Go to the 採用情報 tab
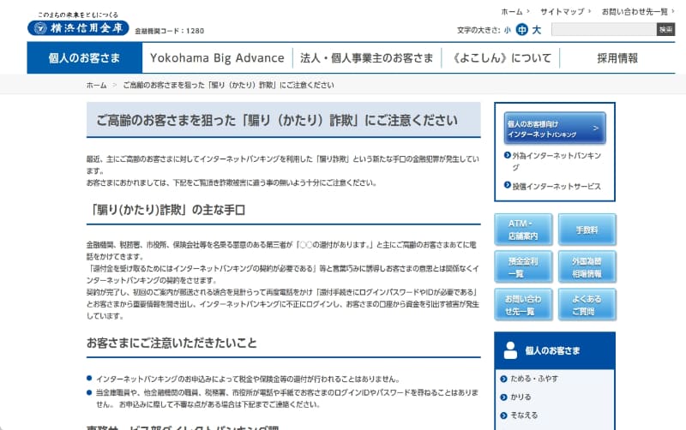The width and height of the screenshot is (686, 430). tap(617, 58)
